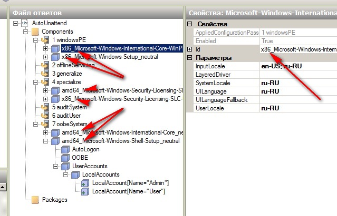The width and height of the screenshot is (337, 216).
Task: Collapse amd64 Shell-Setup_neutral component
Action: point(45,141)
